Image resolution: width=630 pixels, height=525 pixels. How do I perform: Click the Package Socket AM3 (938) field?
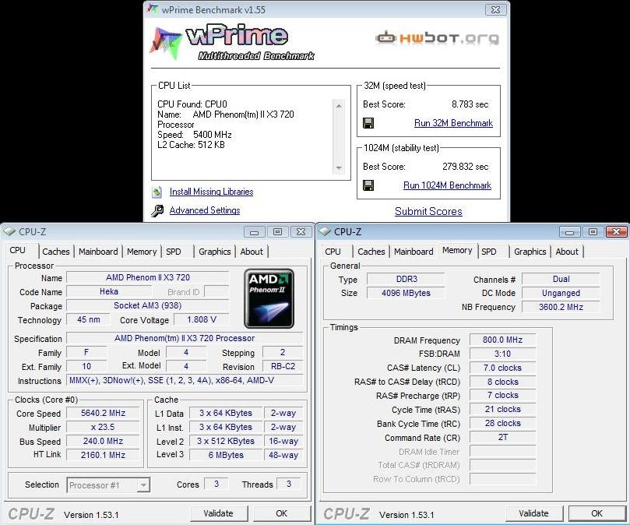pos(147,305)
